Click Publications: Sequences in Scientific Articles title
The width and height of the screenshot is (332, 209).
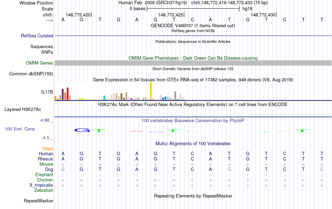pyautogui.click(x=193, y=42)
